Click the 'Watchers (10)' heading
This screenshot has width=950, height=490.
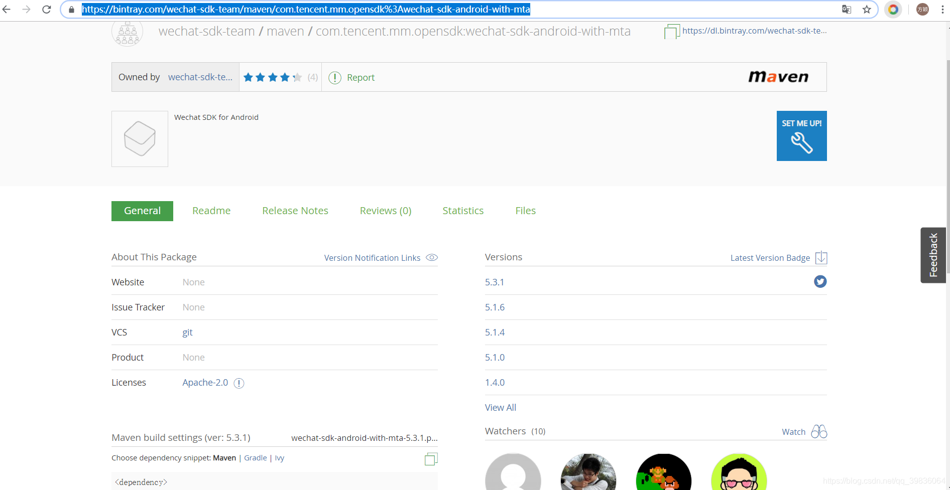coord(515,431)
